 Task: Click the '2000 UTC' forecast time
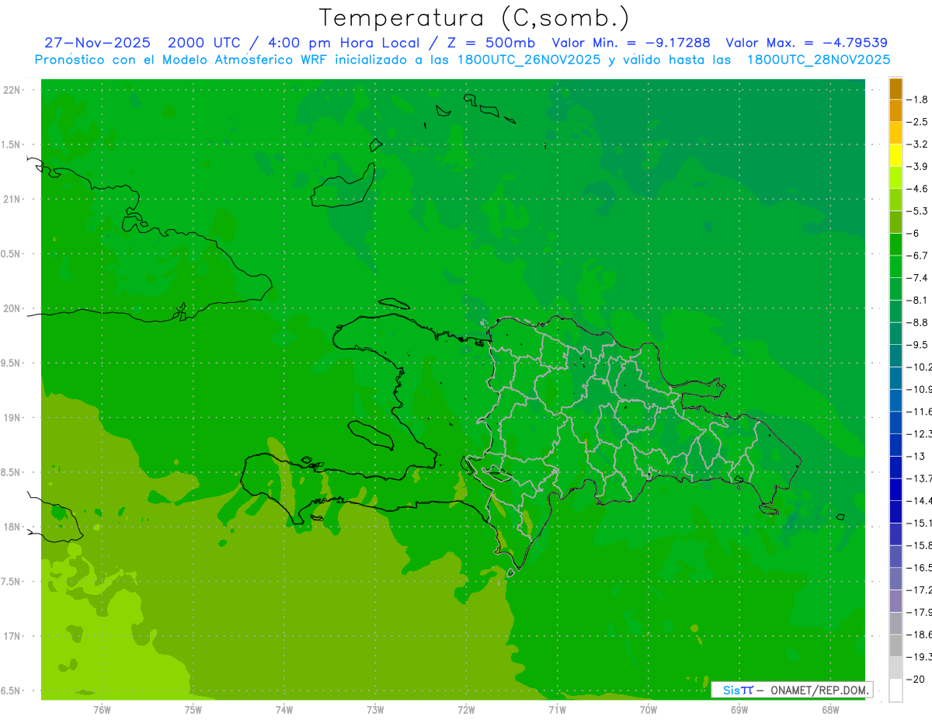pos(205,43)
